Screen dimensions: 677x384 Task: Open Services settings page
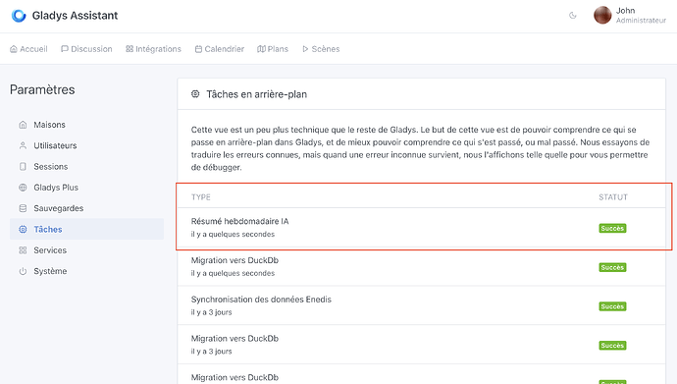pos(86,250)
